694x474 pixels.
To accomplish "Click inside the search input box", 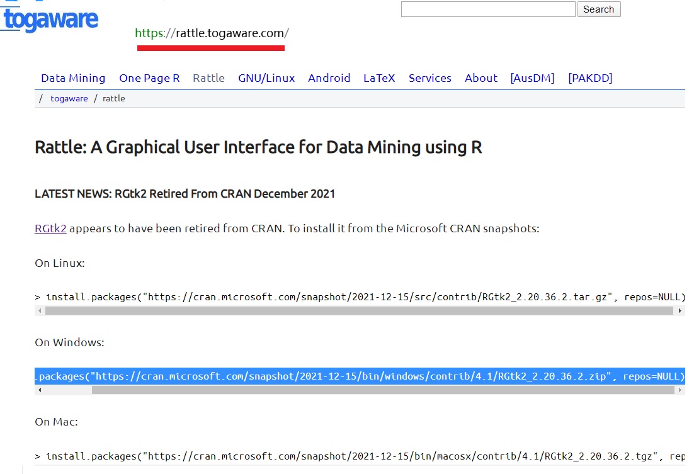I will (x=488, y=9).
